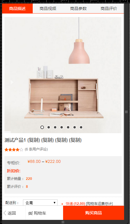
Task: Click the 购买商品 button
Action: [x=93, y=213]
